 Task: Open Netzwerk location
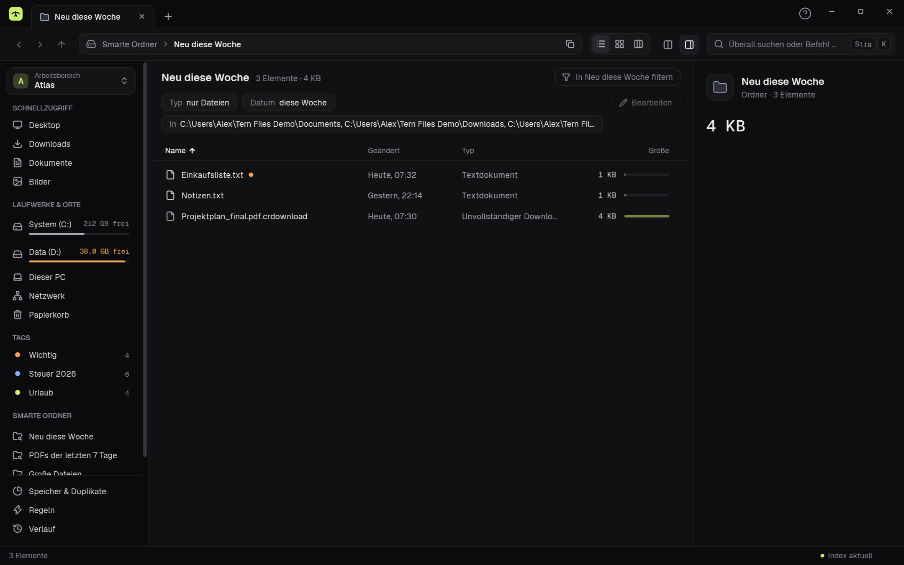(x=71, y=296)
